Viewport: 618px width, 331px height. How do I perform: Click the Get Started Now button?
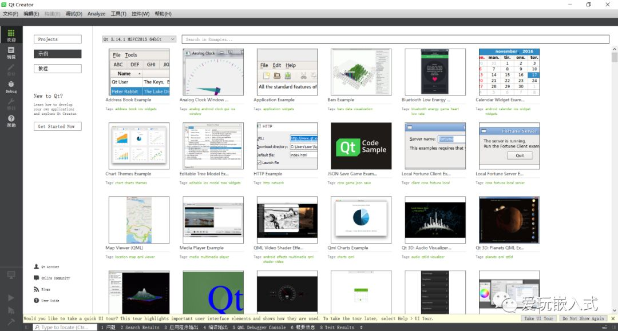point(58,126)
